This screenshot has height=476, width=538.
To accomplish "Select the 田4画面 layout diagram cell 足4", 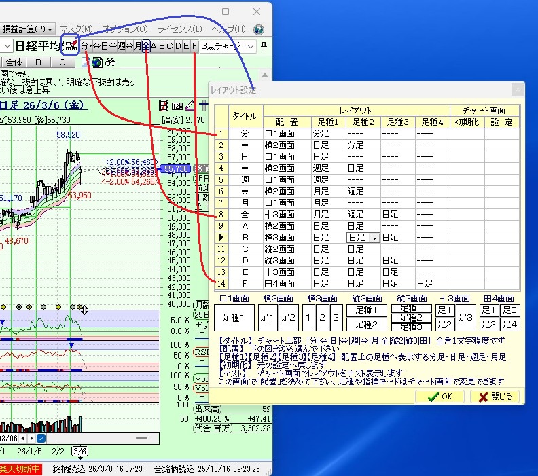I will 511,324.
